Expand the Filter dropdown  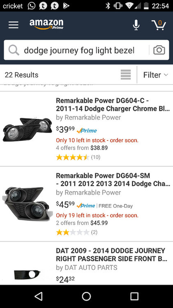(x=156, y=75)
